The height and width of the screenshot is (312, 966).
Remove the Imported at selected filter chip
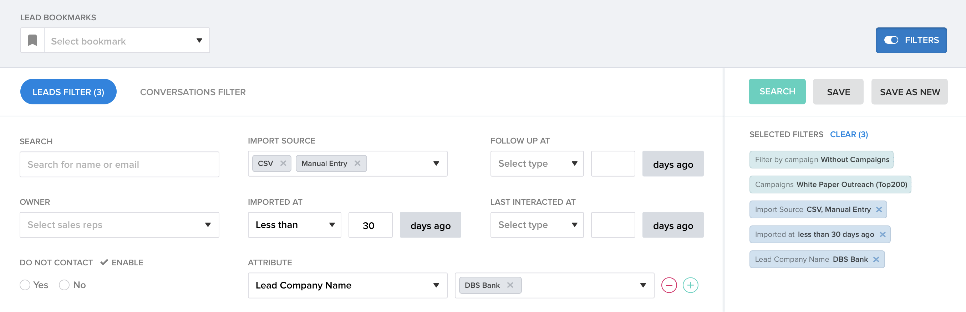883,234
